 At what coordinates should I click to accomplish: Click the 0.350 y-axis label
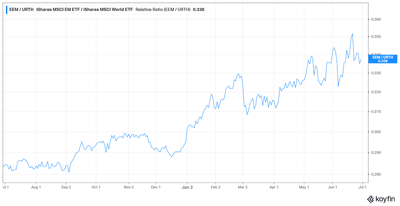pyautogui.click(x=376, y=37)
